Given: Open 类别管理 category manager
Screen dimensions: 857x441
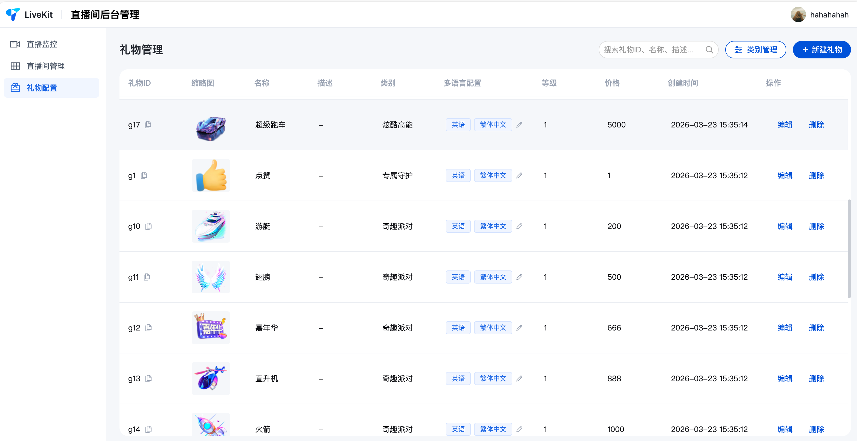Looking at the screenshot, I should tap(755, 50).
